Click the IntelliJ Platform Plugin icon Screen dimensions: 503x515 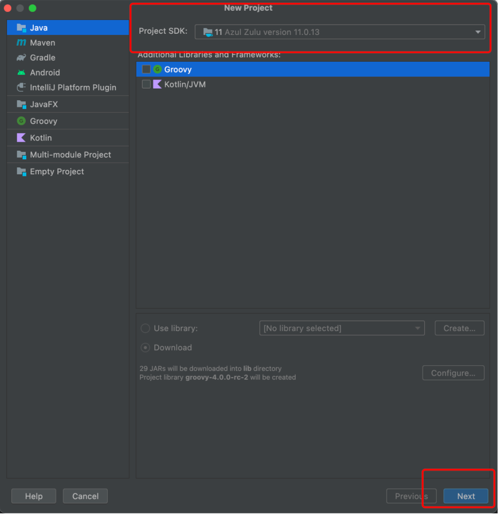pos(21,87)
